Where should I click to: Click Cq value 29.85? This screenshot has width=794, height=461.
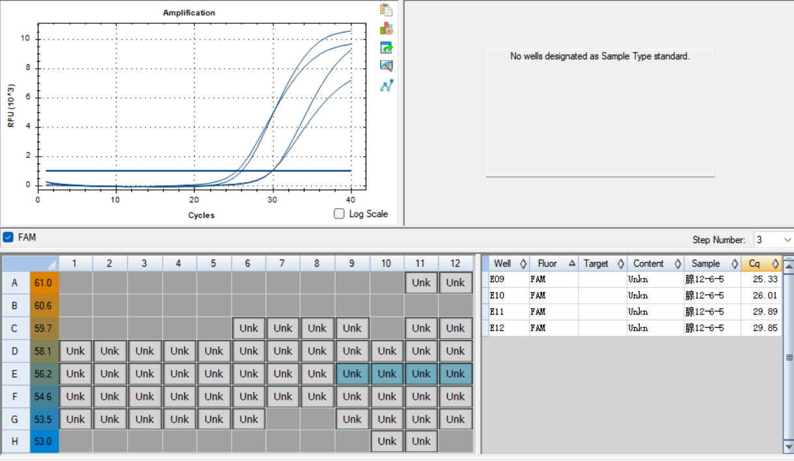coord(765,328)
